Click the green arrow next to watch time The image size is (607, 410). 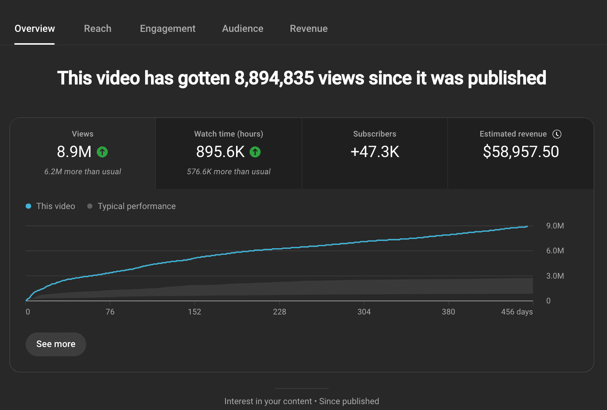point(255,152)
